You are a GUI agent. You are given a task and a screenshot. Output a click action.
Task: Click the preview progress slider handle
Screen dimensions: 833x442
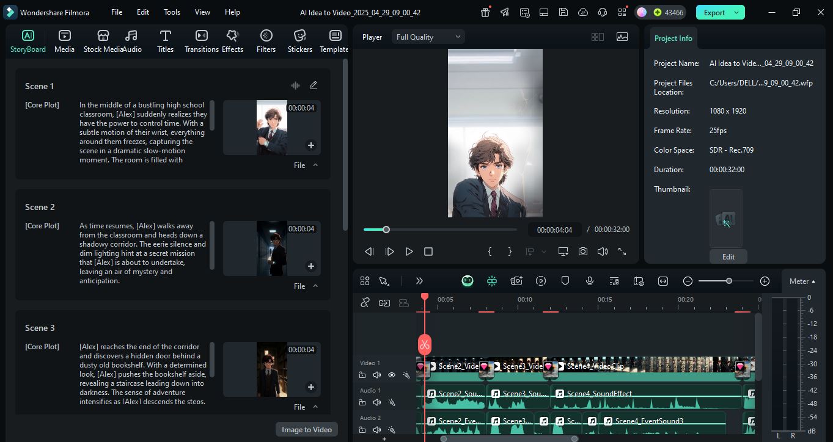pyautogui.click(x=386, y=230)
